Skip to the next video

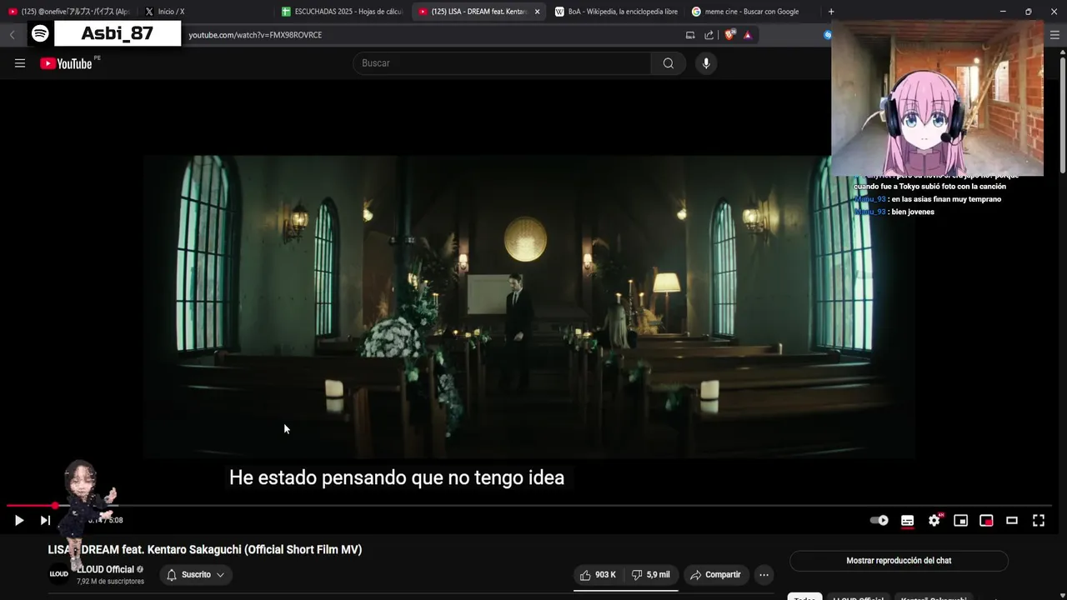tap(45, 520)
